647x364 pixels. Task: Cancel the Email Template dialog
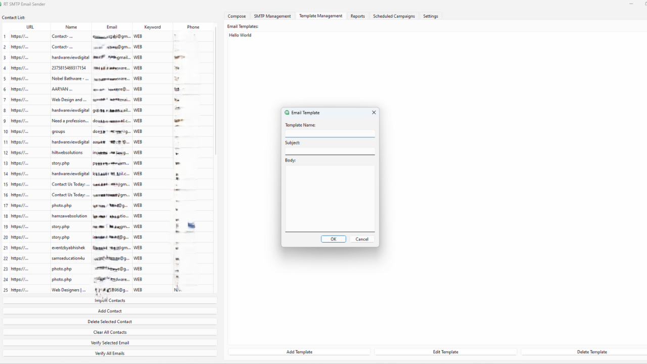pyautogui.click(x=362, y=239)
